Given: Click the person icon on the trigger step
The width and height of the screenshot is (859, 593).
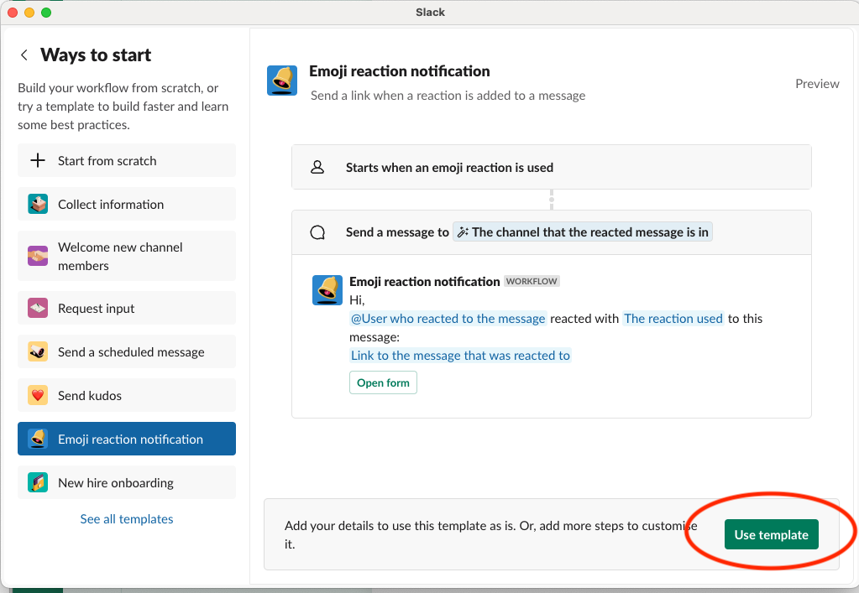Looking at the screenshot, I should [317, 166].
